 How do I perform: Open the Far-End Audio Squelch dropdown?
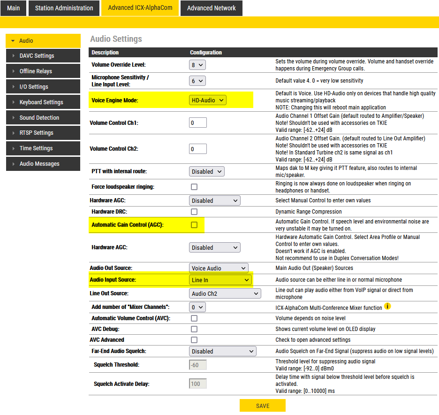click(222, 351)
